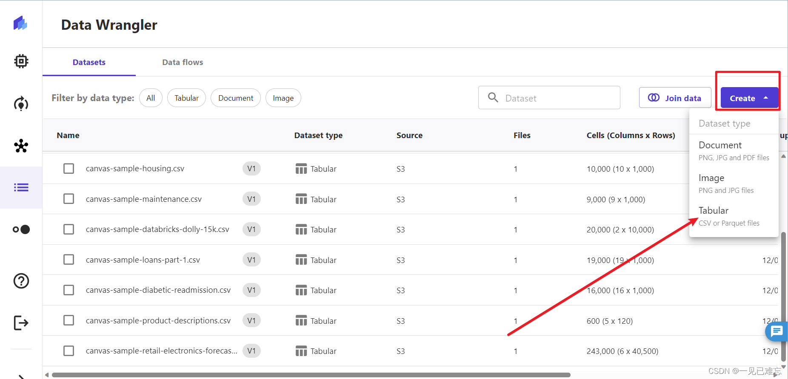Select the Data Wrangler list icon in sidebar
The image size is (788, 379).
(21, 187)
